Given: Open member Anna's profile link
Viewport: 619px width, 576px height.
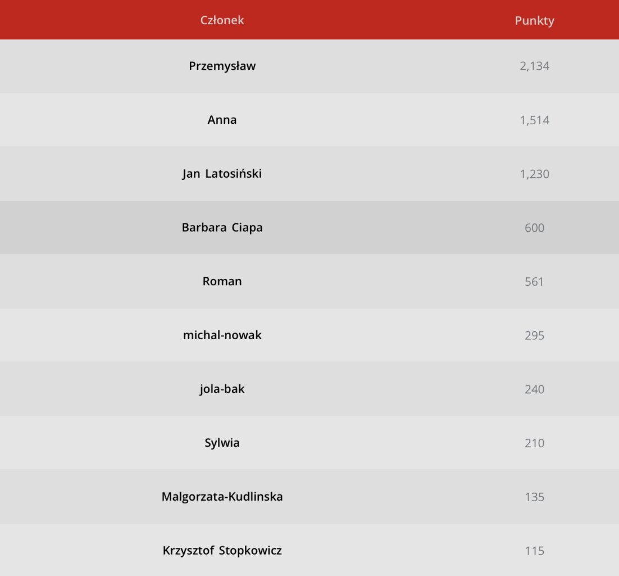Looking at the screenshot, I should (x=222, y=120).
